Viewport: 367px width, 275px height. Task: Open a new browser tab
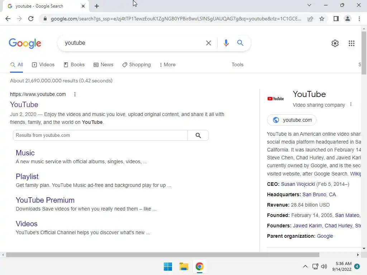click(97, 6)
